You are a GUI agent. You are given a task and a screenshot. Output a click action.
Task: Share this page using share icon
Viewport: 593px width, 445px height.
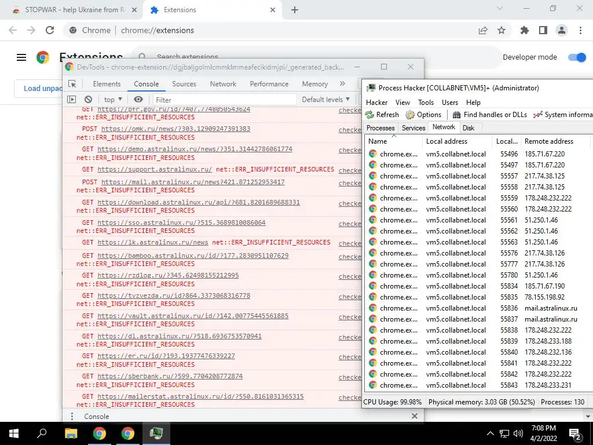pos(483,30)
